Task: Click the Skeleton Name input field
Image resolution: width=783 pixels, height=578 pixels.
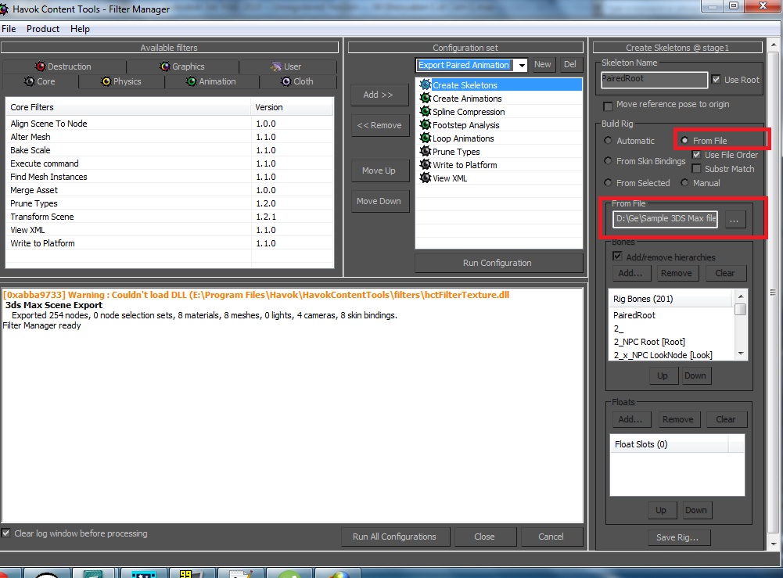Action: pos(654,79)
